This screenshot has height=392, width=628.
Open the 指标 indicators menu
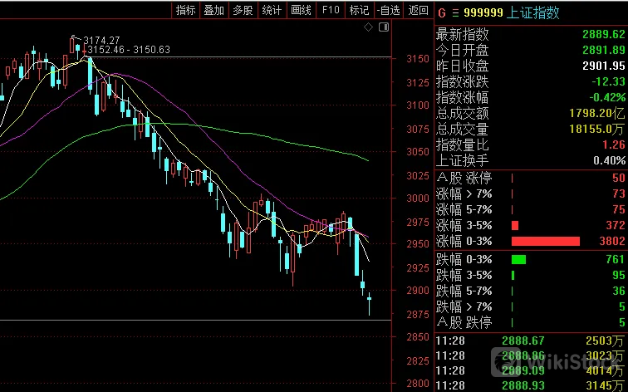[185, 10]
